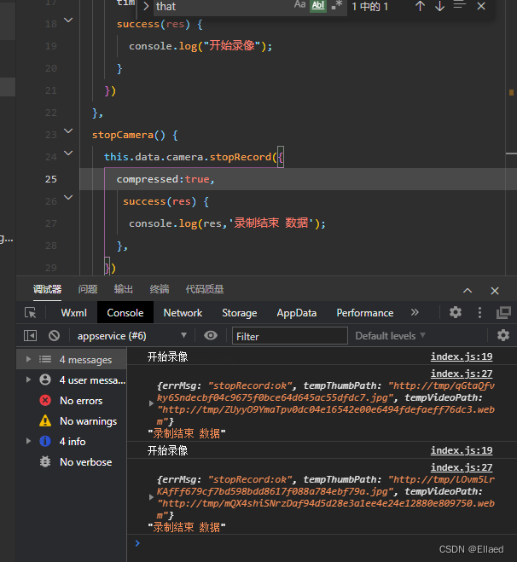The image size is (517, 562).
Task: Open appservice (#6) context dropdown
Action: pyautogui.click(x=132, y=336)
